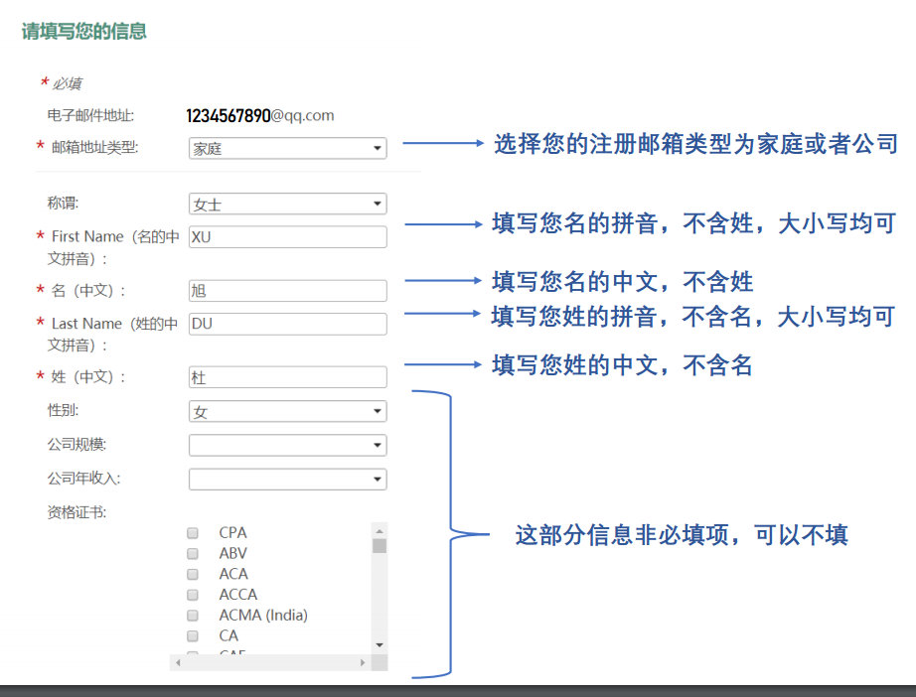Expand the empty 公司规模 dropdown
This screenshot has height=697, width=916.
[287, 446]
